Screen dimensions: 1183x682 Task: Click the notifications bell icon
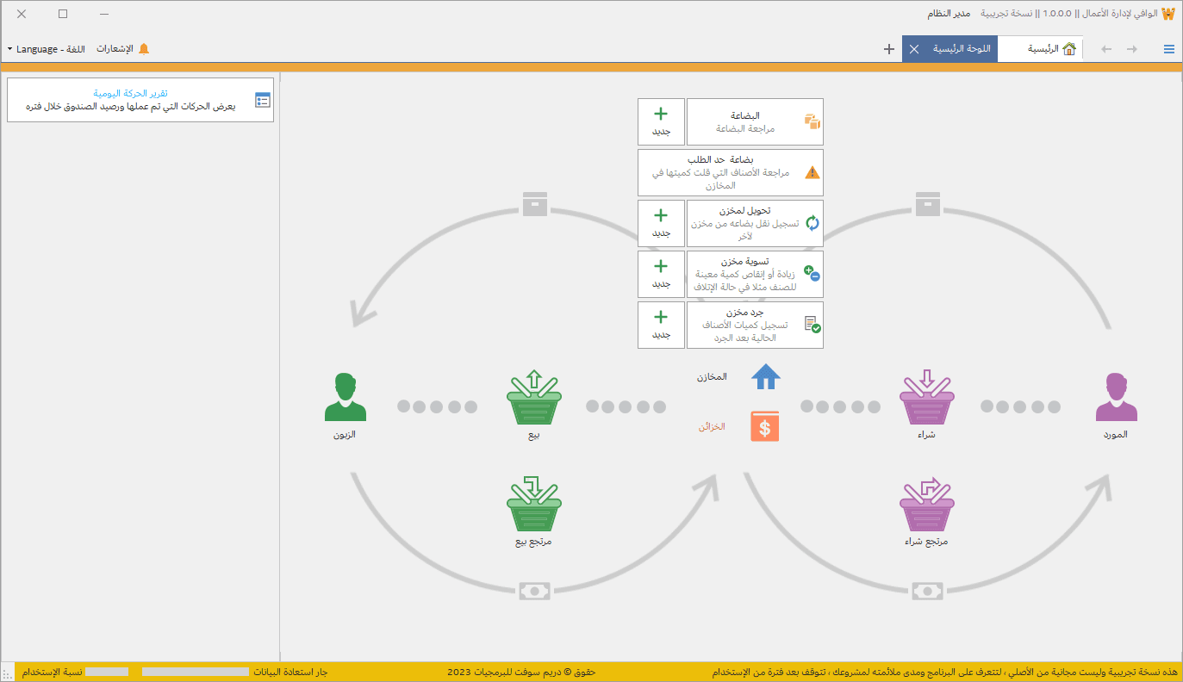[x=144, y=49]
